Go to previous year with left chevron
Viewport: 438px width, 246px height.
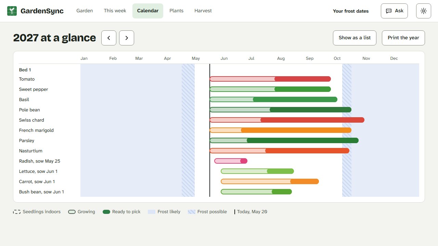coord(109,38)
